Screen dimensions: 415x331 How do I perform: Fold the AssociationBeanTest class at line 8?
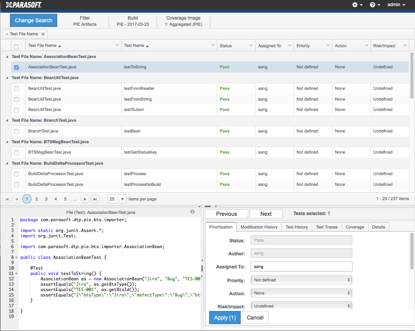17,257
